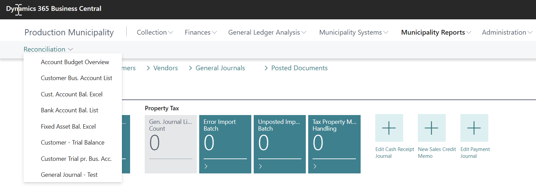Click plus icon for Edit Cash Receipt Journal
536x188 pixels.
(389, 128)
